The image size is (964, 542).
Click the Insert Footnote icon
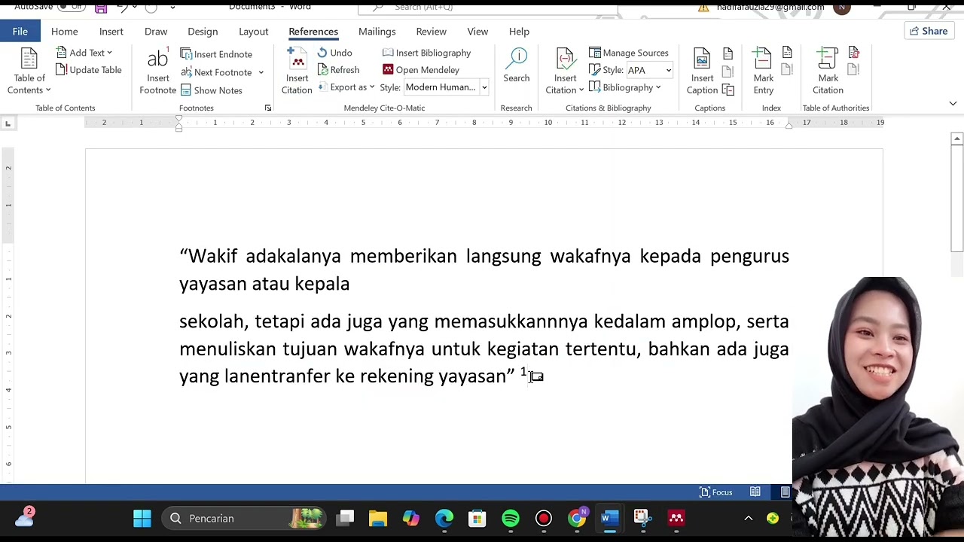157,72
